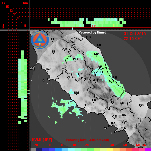Select the AN city label on the coast

(x=99, y=45)
